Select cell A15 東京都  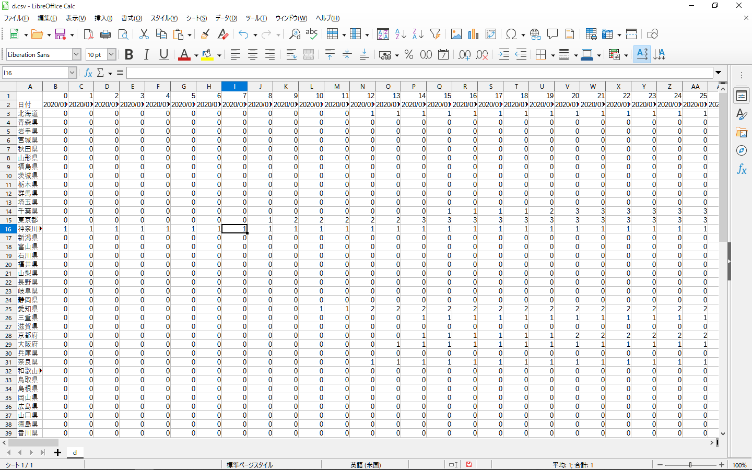30,220
